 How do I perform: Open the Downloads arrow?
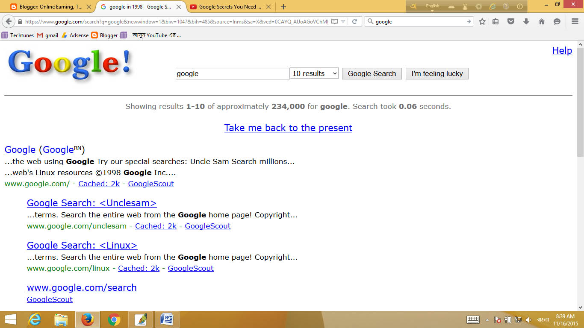point(526,21)
